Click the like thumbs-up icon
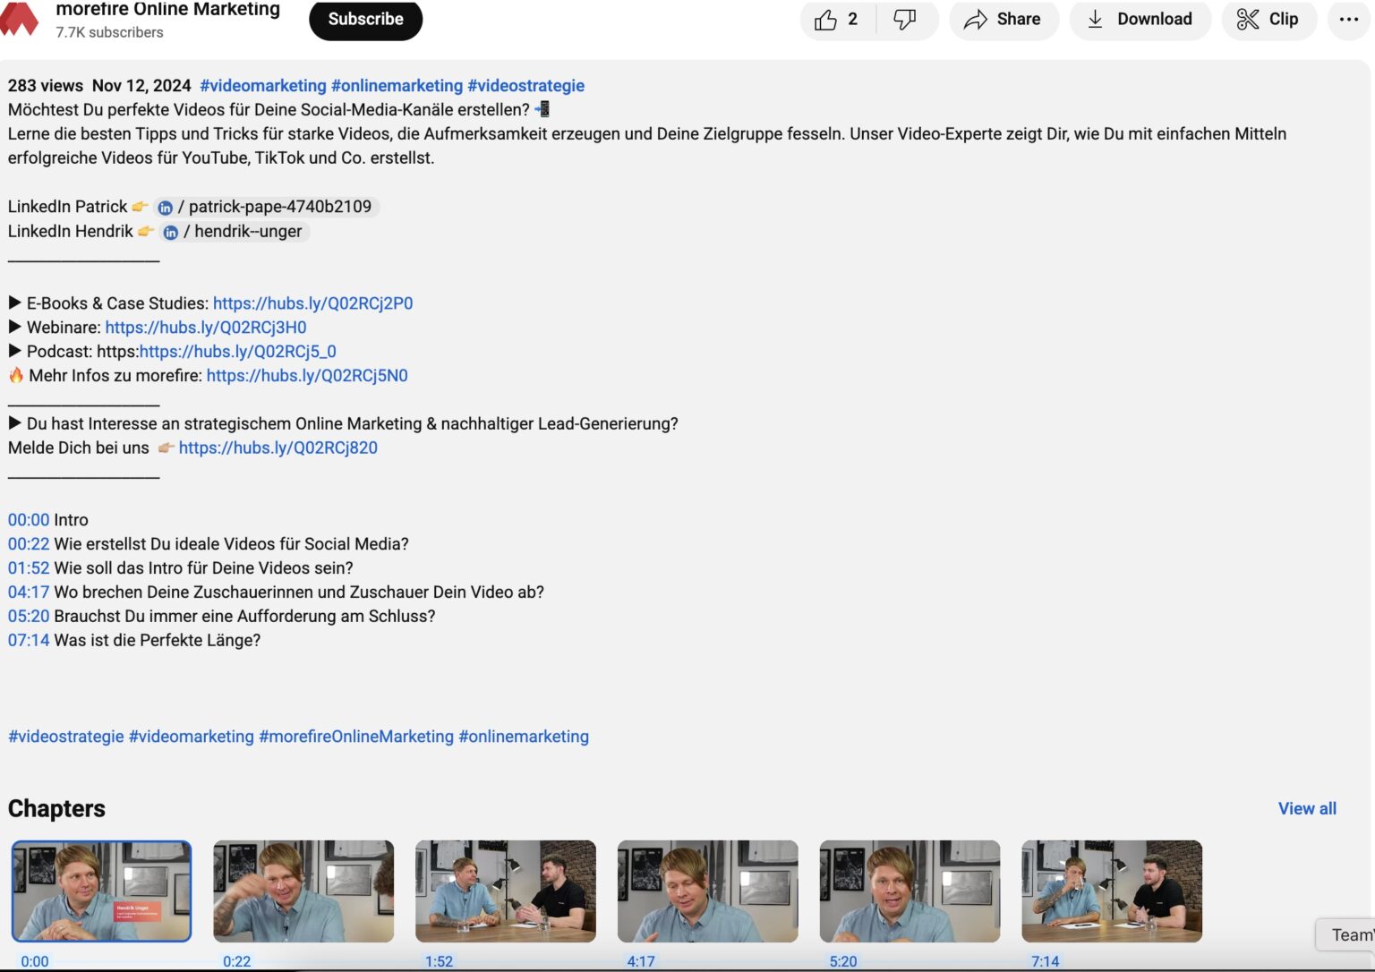Viewport: 1375px width, 972px height. click(825, 19)
